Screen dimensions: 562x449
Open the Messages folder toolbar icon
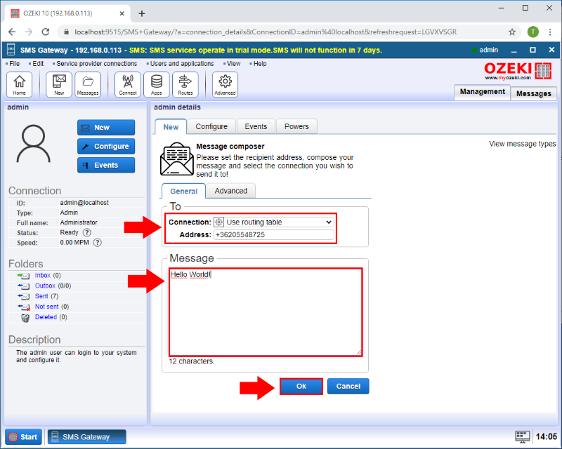click(88, 84)
